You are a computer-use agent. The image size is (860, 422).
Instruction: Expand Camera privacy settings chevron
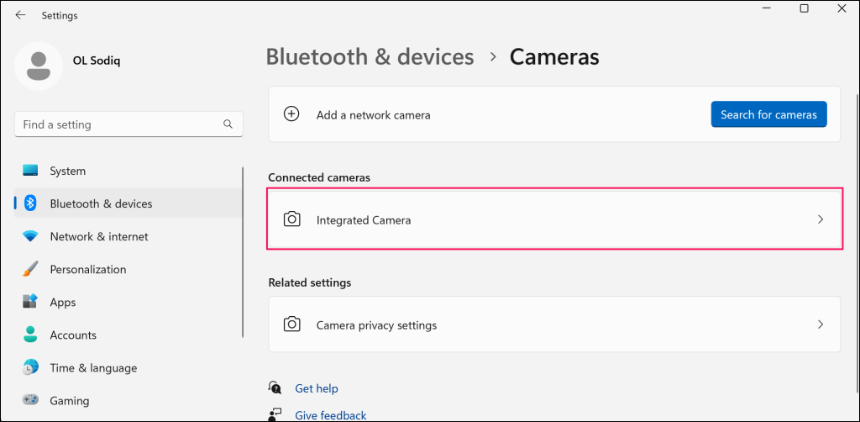[821, 324]
